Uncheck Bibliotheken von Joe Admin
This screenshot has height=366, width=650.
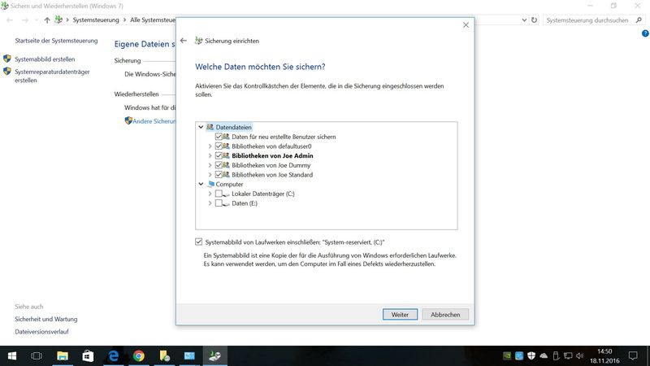(219, 155)
